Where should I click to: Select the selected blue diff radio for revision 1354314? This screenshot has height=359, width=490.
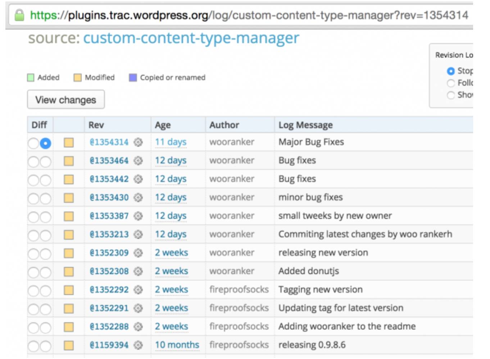click(x=45, y=143)
